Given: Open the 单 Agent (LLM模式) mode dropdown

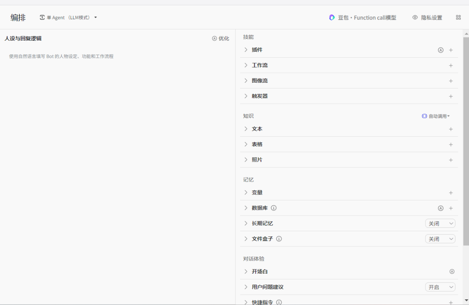Looking at the screenshot, I should (x=67, y=17).
